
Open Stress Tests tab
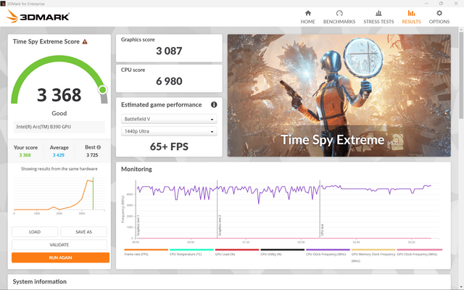[378, 17]
